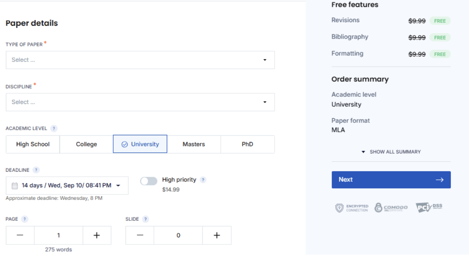Viewport: 469px width, 259px height.
Task: Select the PhD academic level
Action: tap(247, 144)
